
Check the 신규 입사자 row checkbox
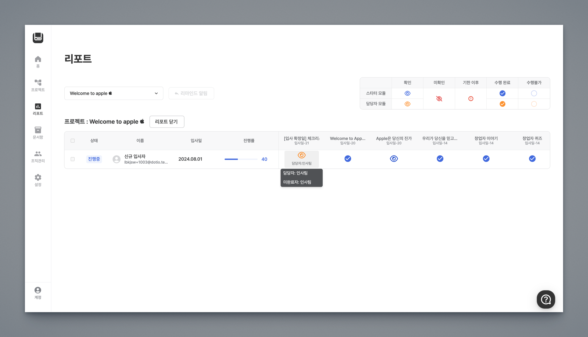pos(73,159)
